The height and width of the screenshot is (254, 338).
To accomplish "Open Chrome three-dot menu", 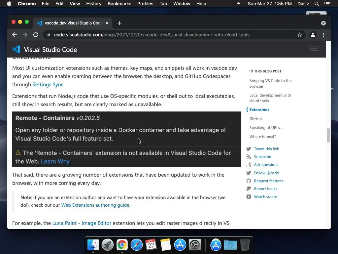I will [323, 35].
